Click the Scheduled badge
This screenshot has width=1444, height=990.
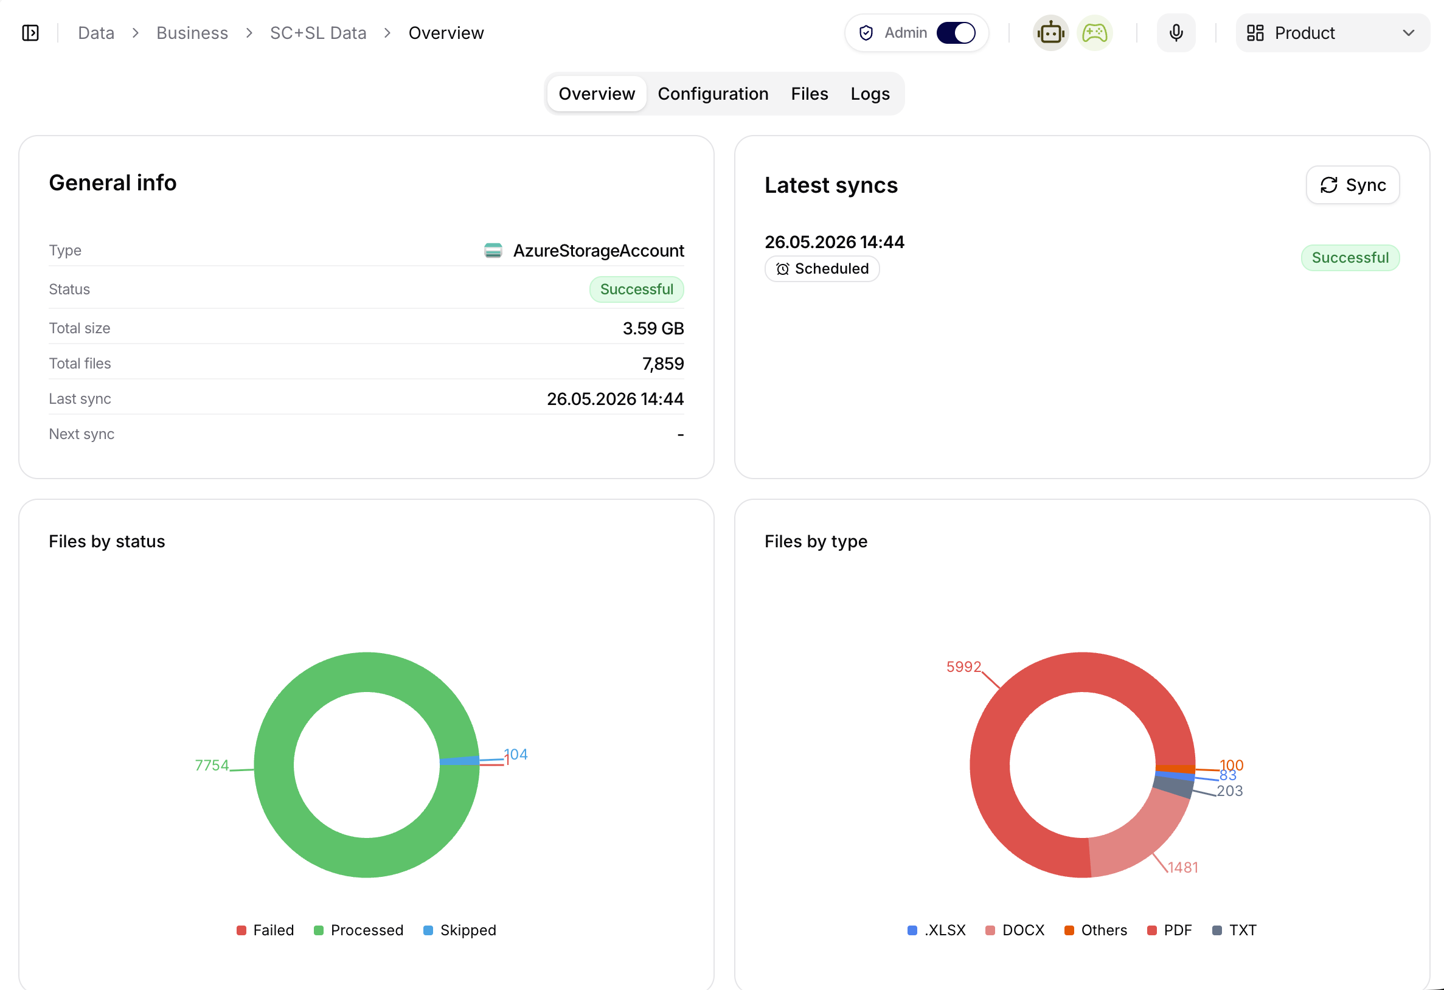(x=821, y=269)
